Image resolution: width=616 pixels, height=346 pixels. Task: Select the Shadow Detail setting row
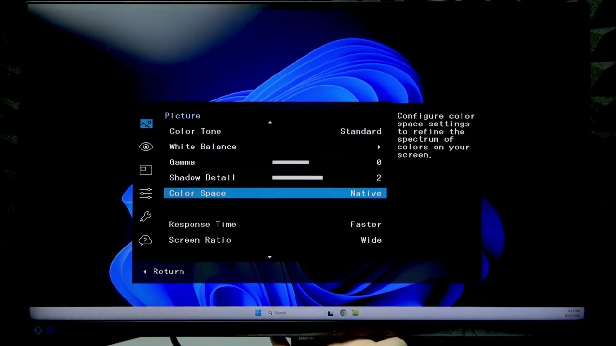coord(275,178)
